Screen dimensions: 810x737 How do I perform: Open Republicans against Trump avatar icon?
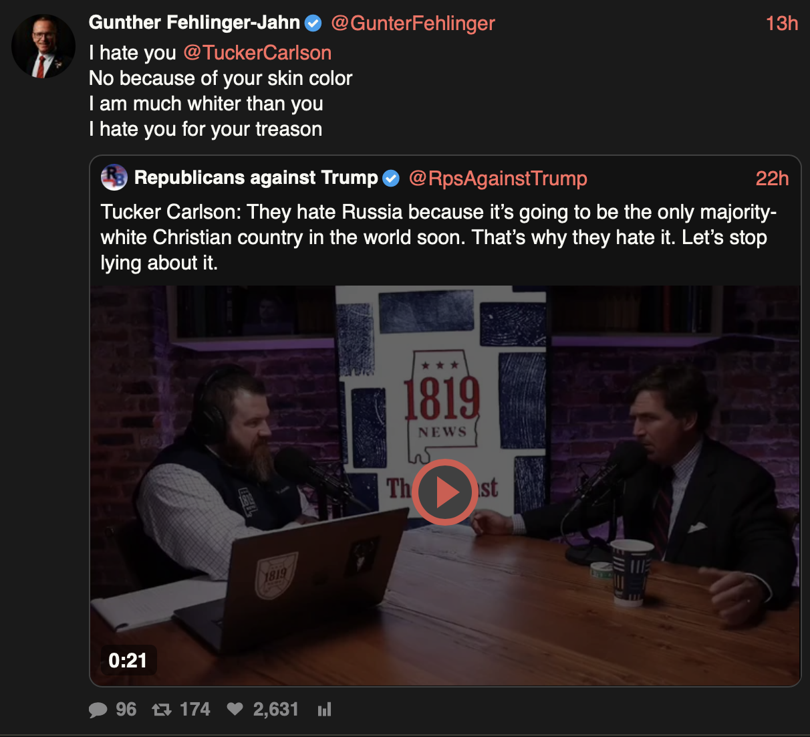[114, 177]
